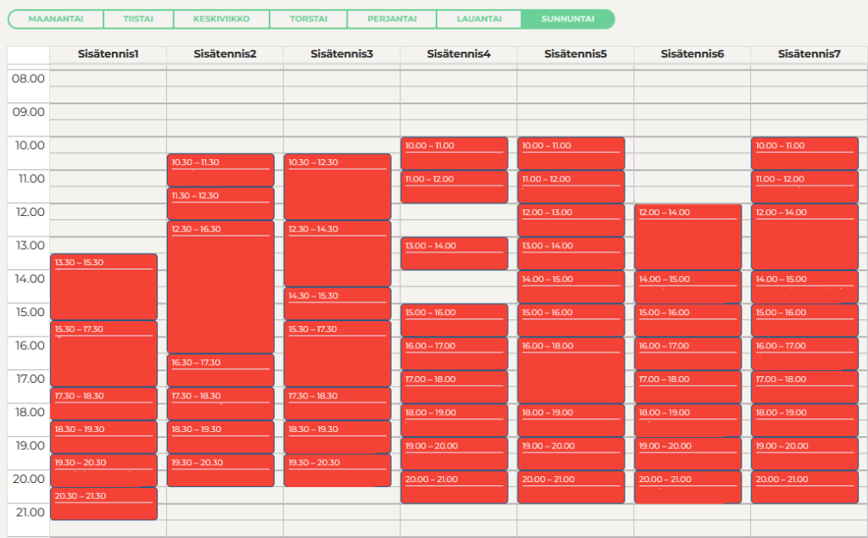Viewport: 868px width, 538px height.
Task: Switch to the Maanantai tab
Action: point(56,19)
